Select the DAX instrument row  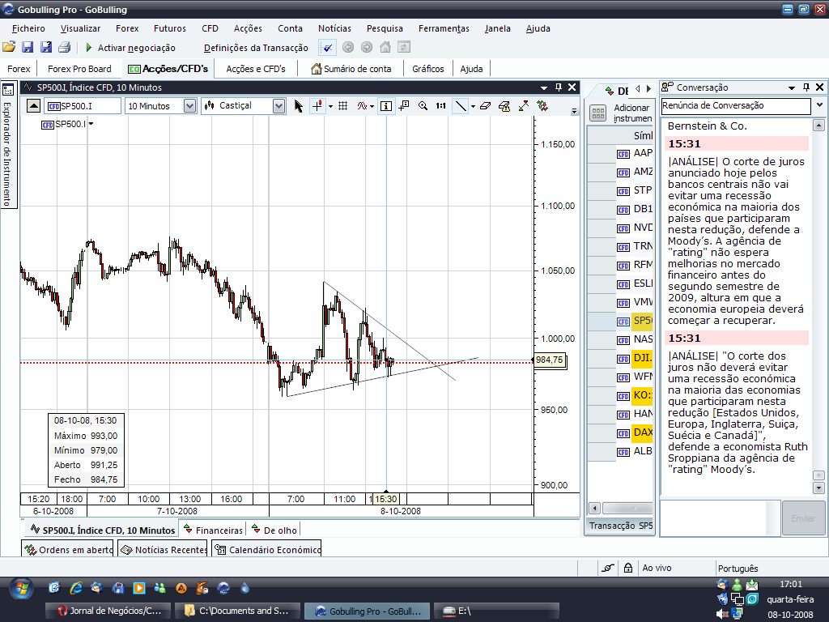620,432
